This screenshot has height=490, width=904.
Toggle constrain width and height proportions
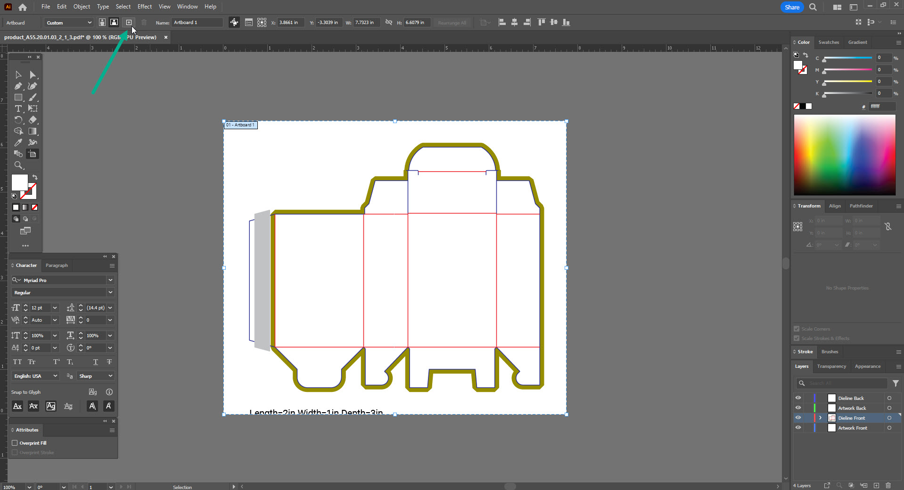(x=388, y=22)
